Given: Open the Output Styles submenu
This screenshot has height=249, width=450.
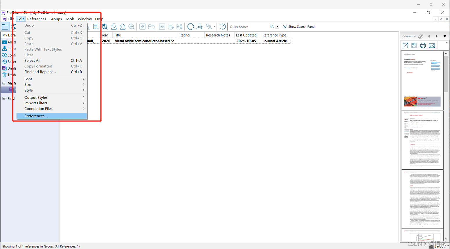Looking at the screenshot, I should pos(36,97).
